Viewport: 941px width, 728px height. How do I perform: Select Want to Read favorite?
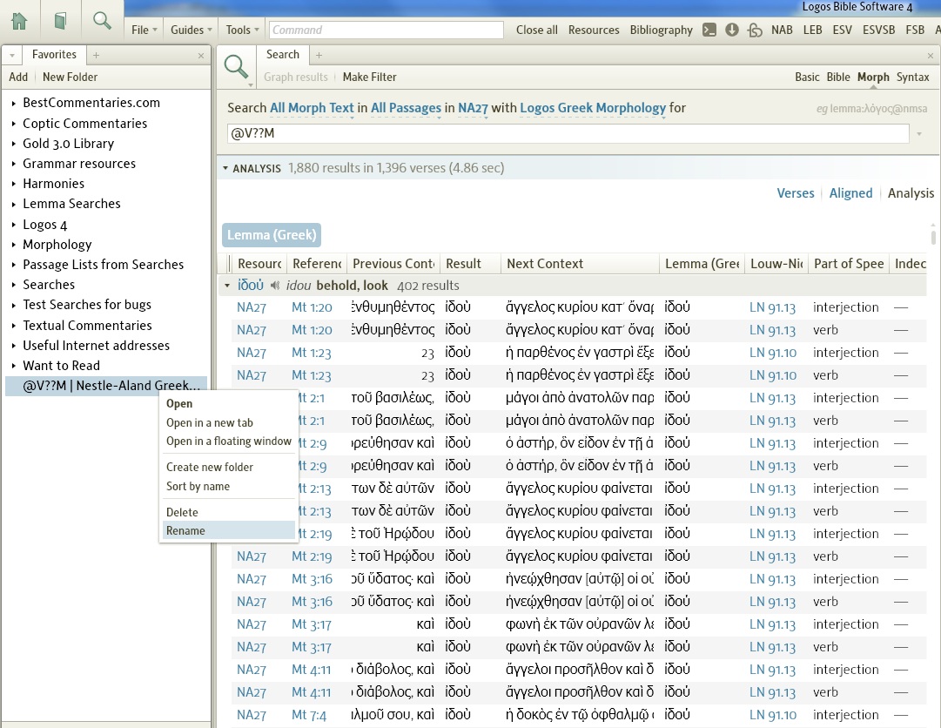(61, 366)
